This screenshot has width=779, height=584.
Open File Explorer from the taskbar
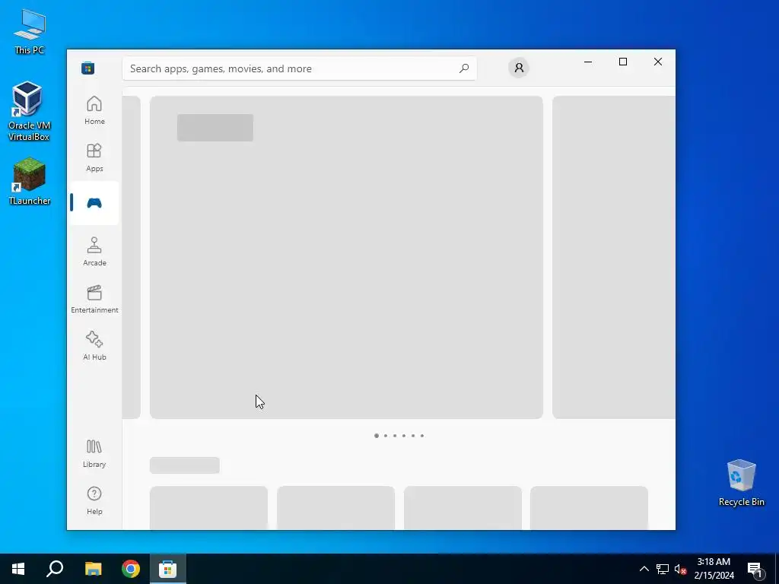[93, 569]
